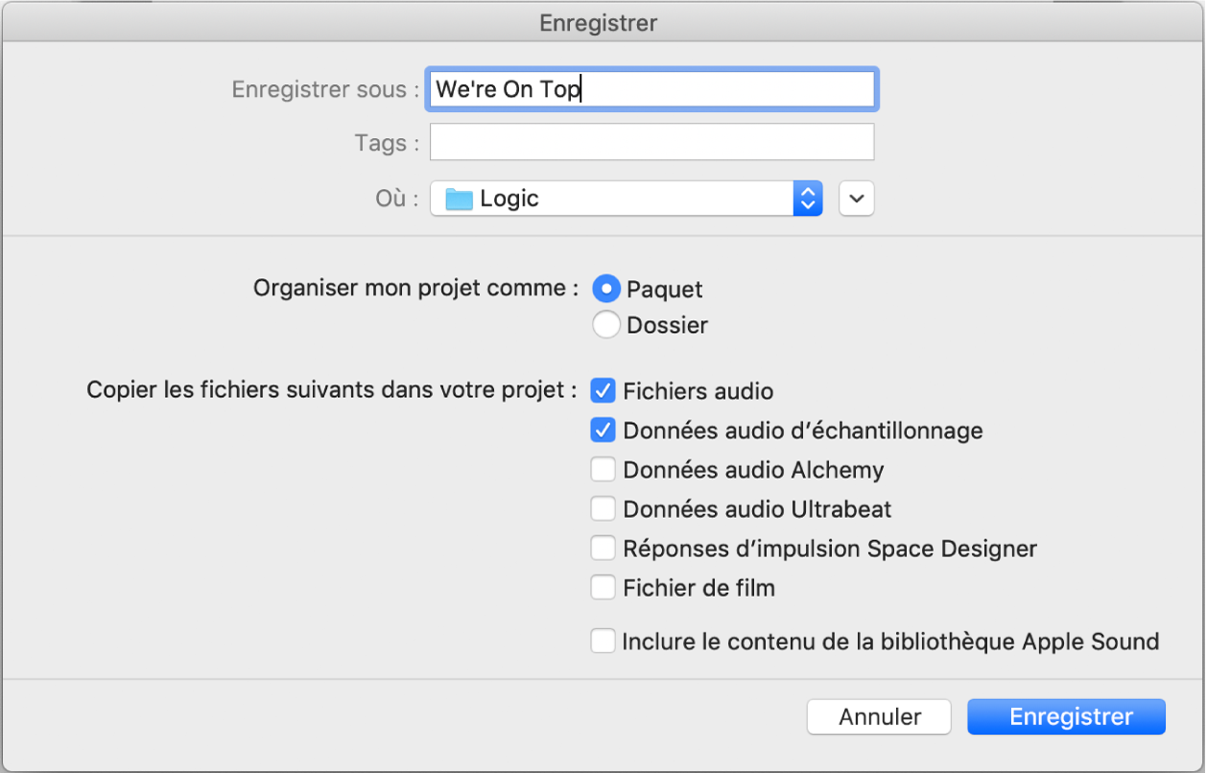The height and width of the screenshot is (773, 1207).
Task: Enable Données audio Alchemy
Action: pyautogui.click(x=603, y=469)
